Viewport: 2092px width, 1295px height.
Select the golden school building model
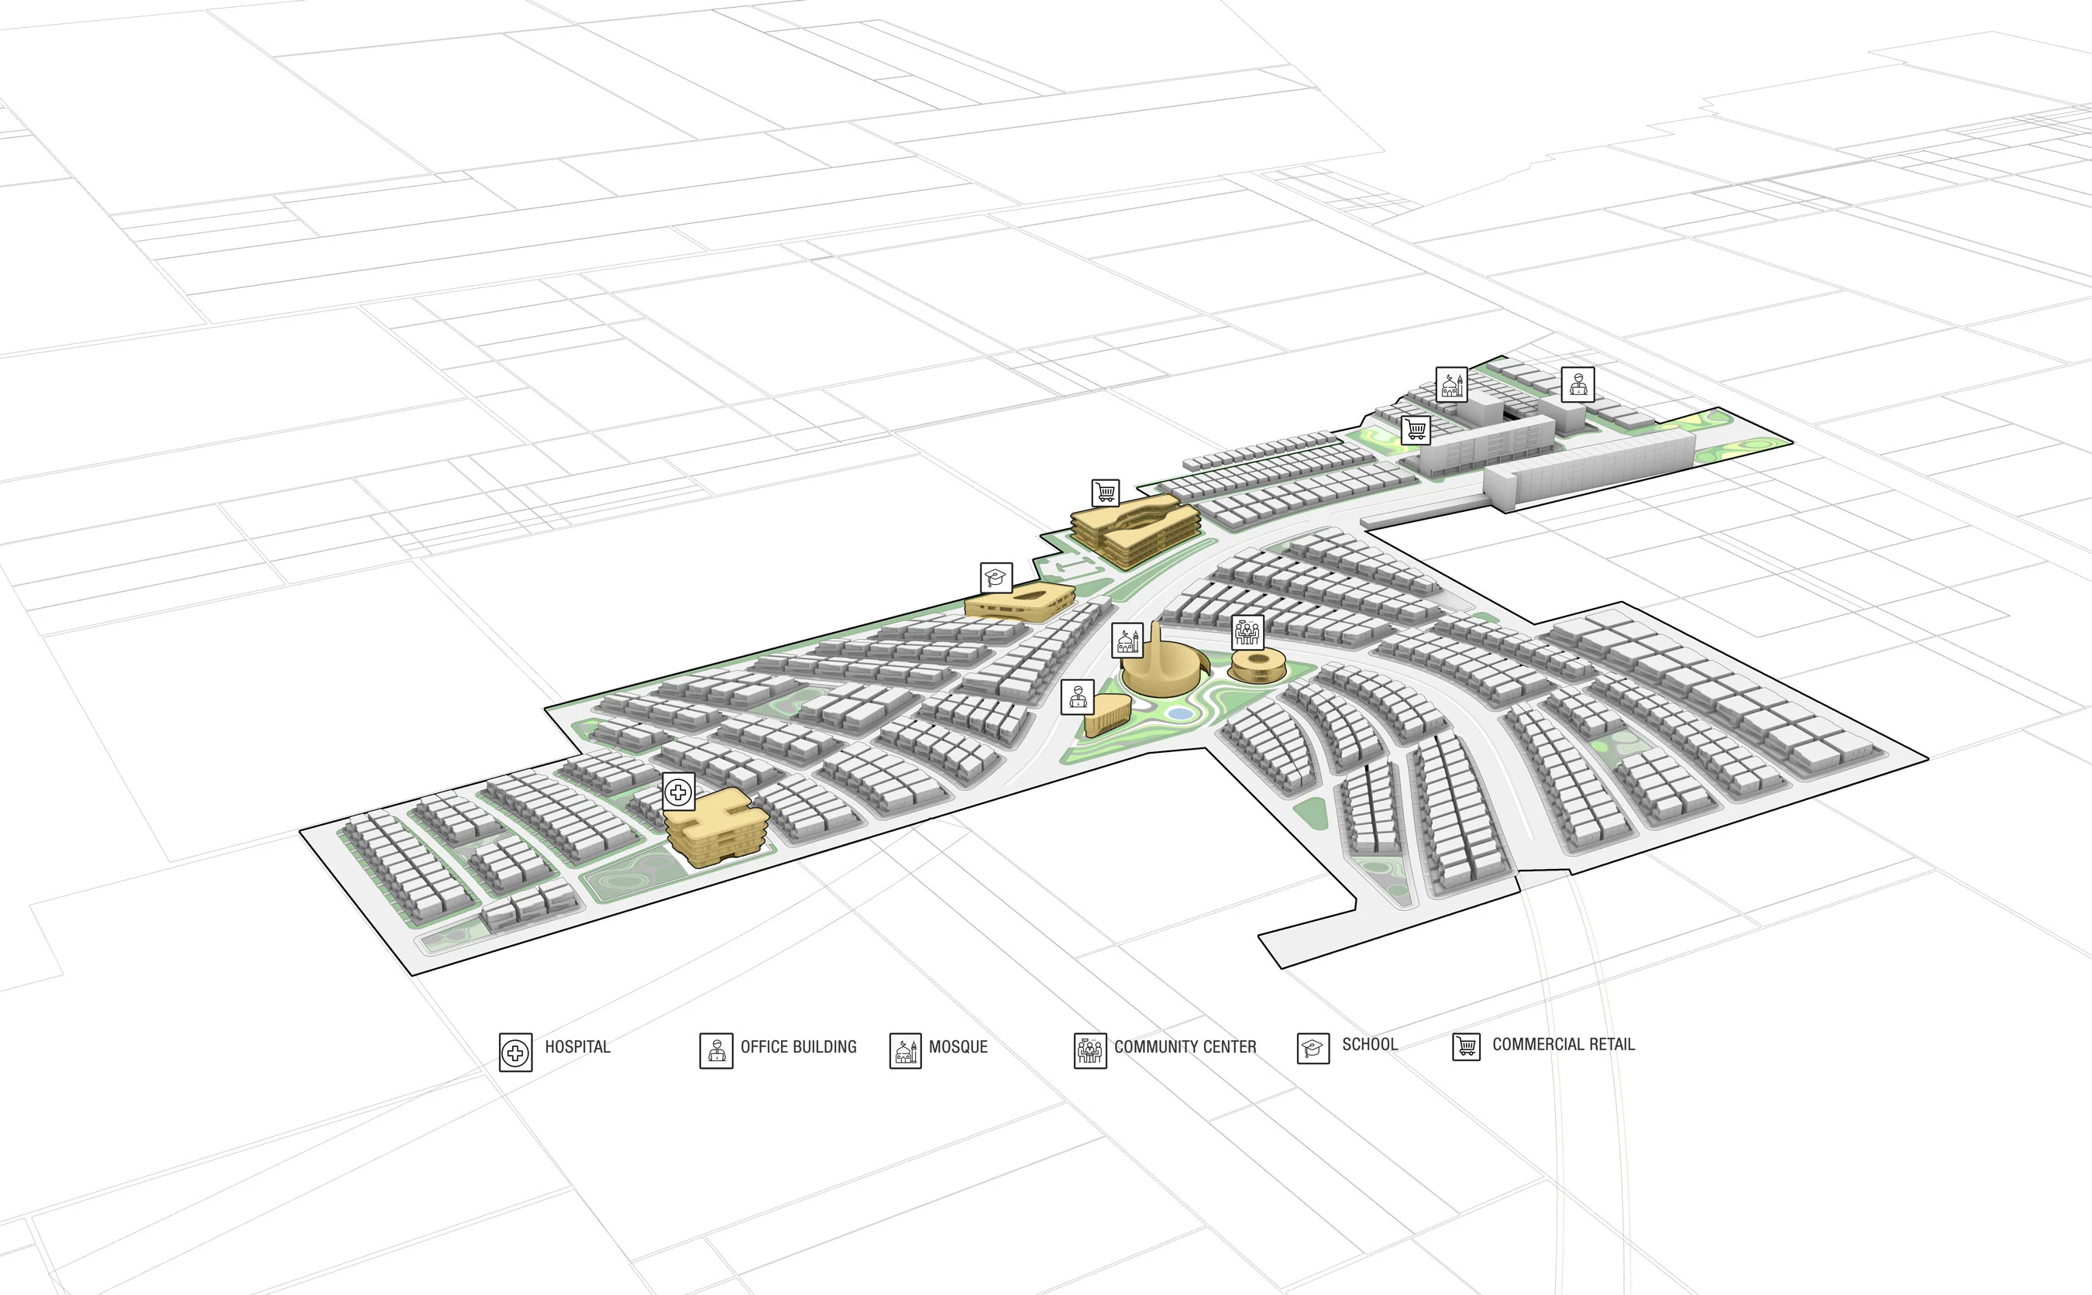(1020, 601)
